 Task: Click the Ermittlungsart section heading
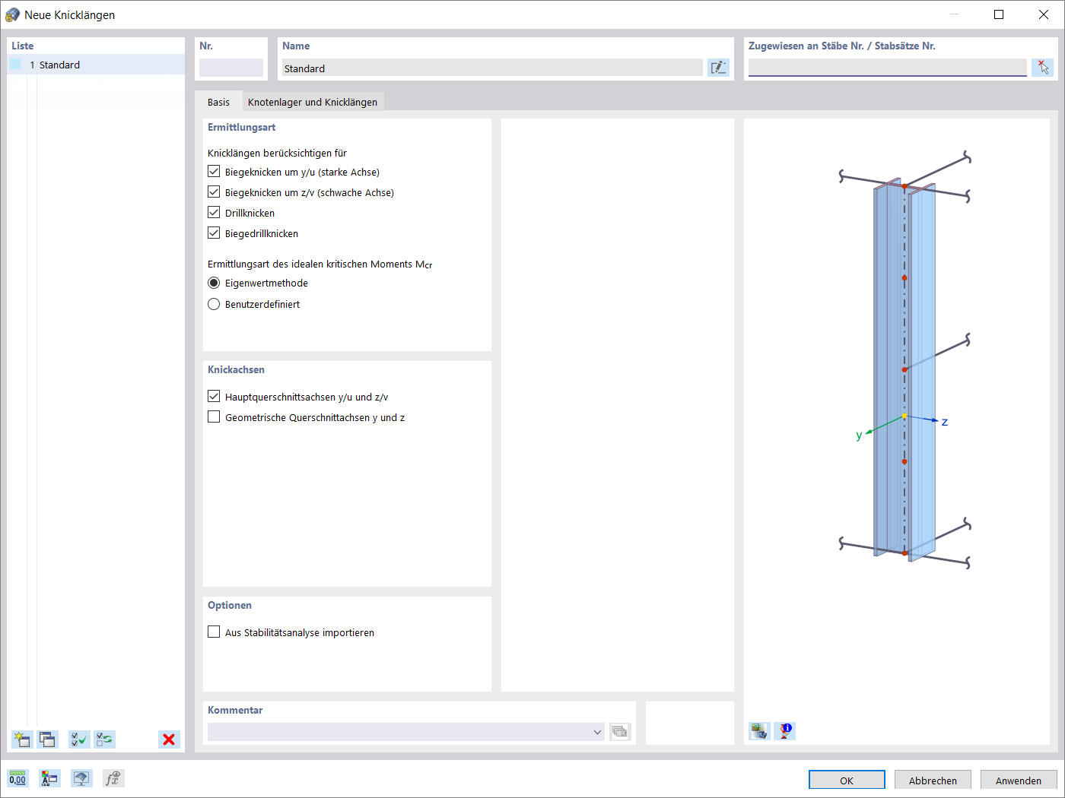[241, 127]
